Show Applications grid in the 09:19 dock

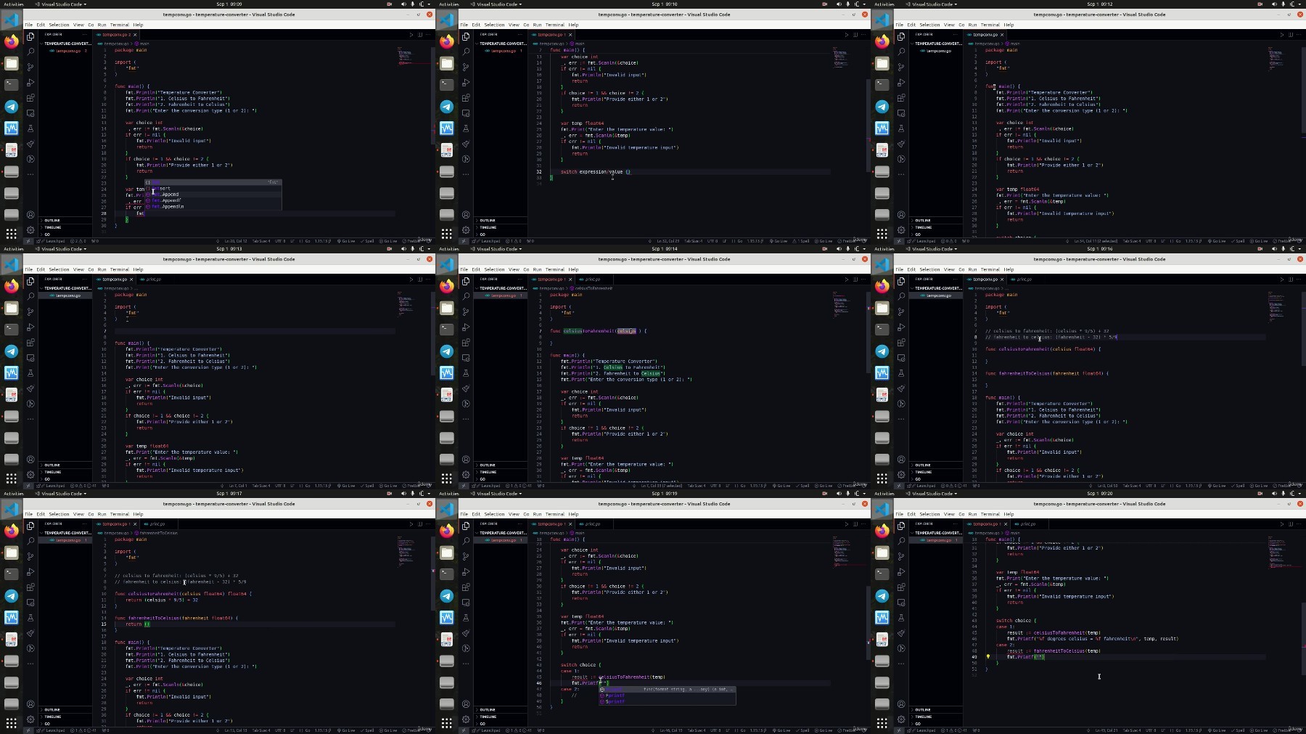tap(446, 722)
